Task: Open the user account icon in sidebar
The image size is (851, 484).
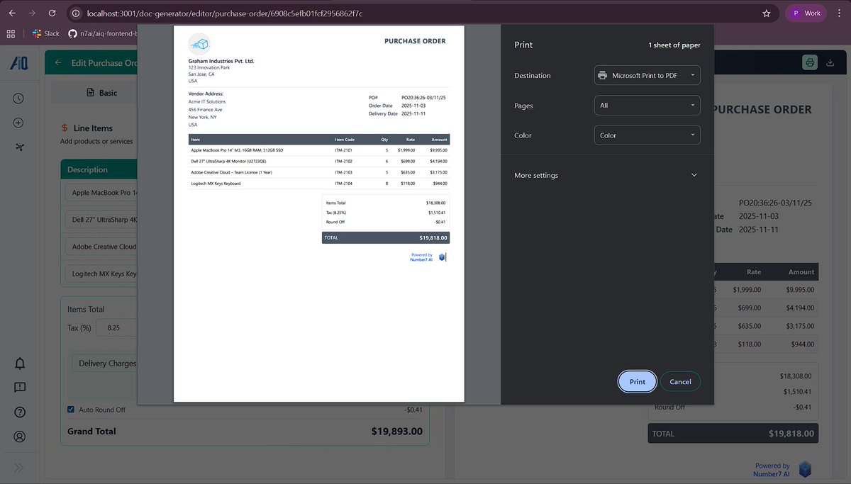Action: 20,437
